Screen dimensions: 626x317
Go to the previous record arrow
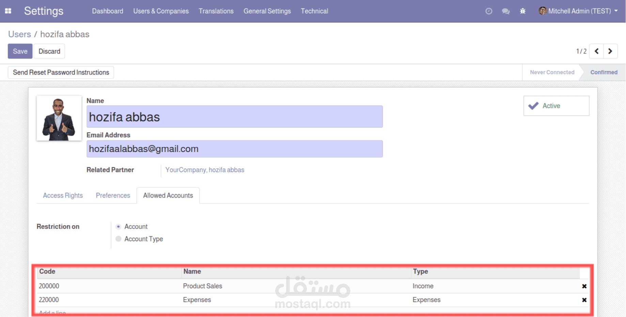[596, 51]
